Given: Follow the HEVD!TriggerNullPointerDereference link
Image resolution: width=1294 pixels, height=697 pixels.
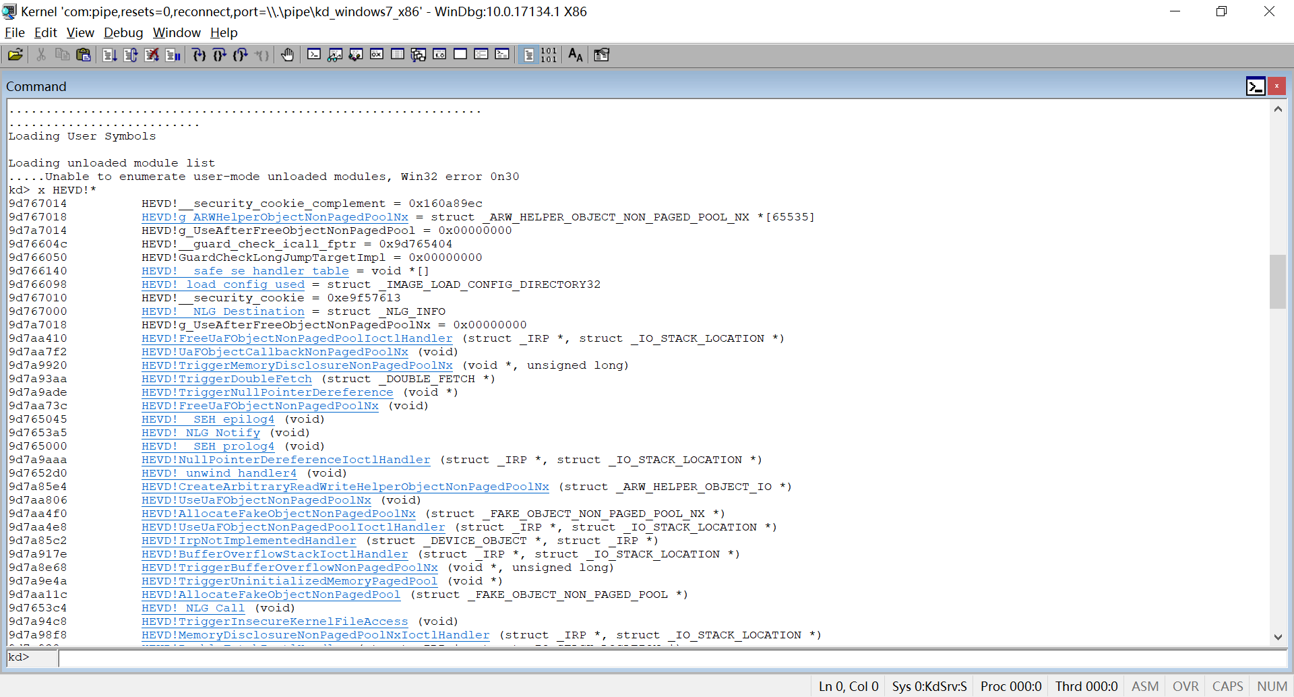Looking at the screenshot, I should (268, 392).
